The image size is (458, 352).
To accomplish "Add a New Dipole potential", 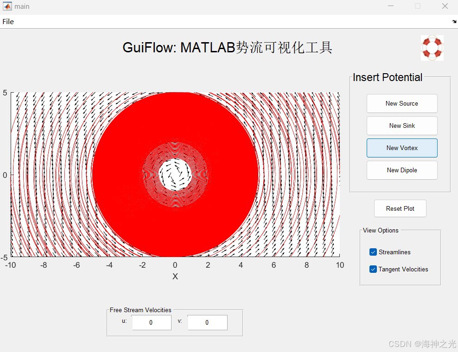I will coord(402,170).
